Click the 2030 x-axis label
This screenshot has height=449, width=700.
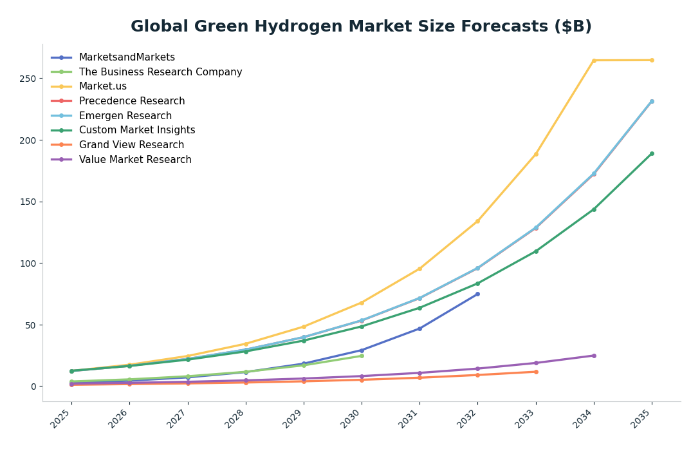351,419
